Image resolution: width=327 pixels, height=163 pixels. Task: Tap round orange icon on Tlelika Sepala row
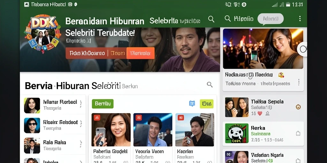pyautogui.click(x=298, y=107)
